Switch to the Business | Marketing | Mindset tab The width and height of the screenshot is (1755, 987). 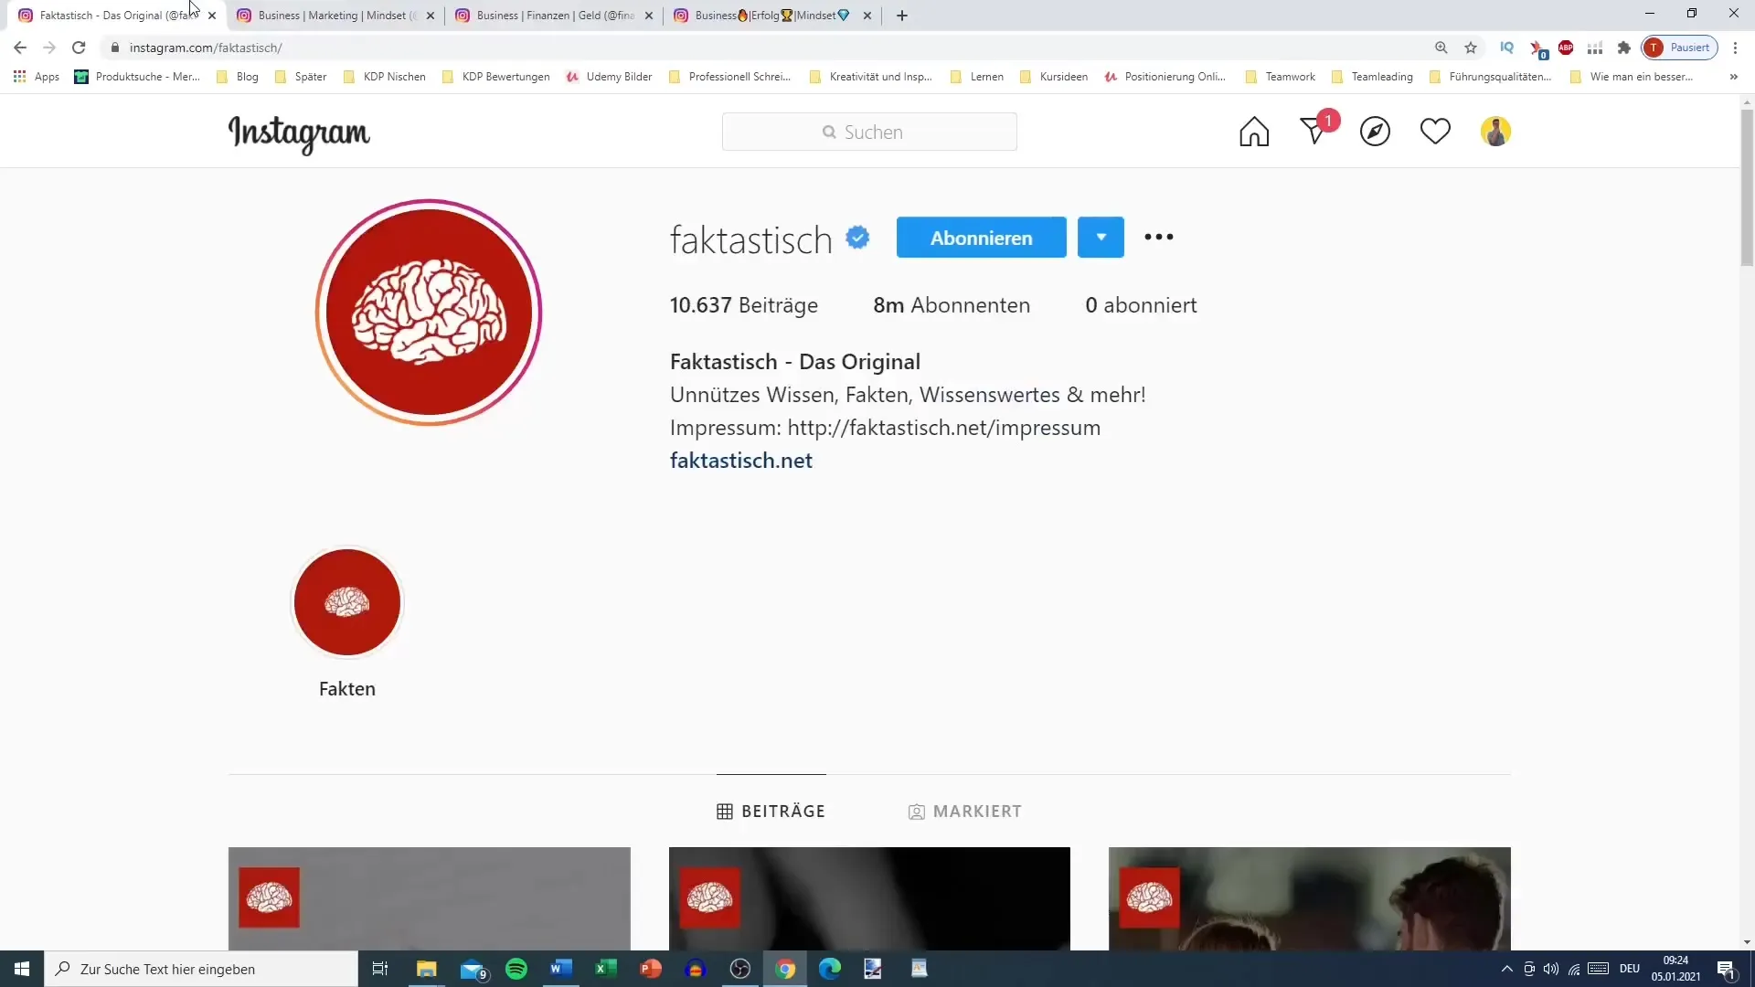[x=335, y=16]
